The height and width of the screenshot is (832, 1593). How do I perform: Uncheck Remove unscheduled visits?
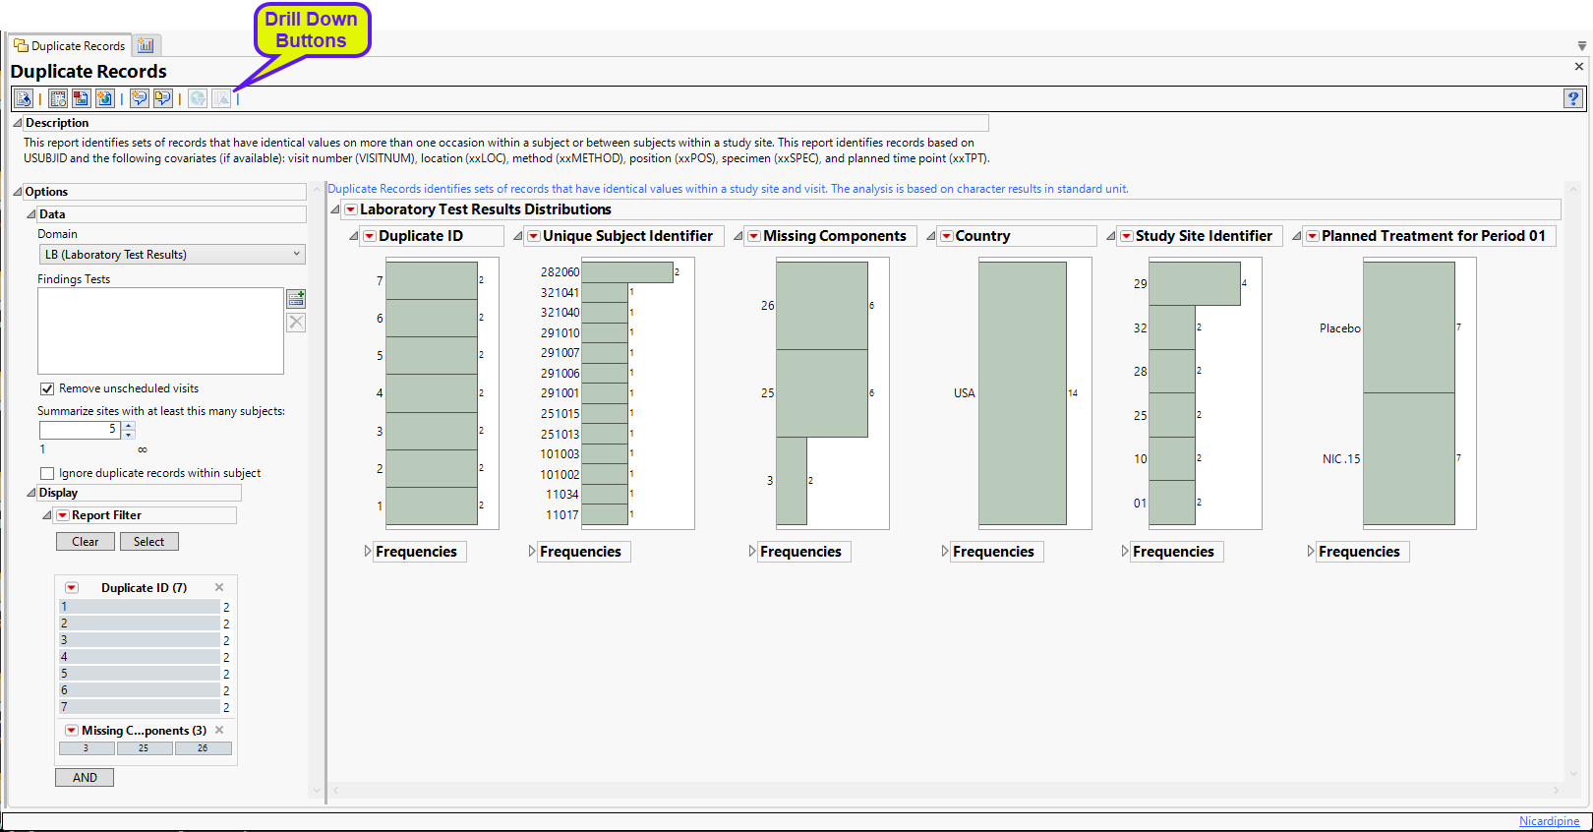tap(47, 388)
